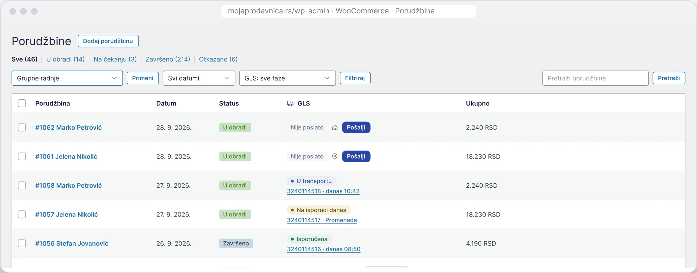Select order #1058 with its checkbox
This screenshot has height=273, width=697.
coord(22,185)
